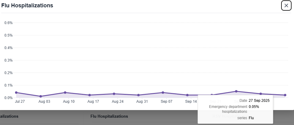The image size is (294, 125).
Task: Click the Aug 24 data point
Action: point(114,94)
